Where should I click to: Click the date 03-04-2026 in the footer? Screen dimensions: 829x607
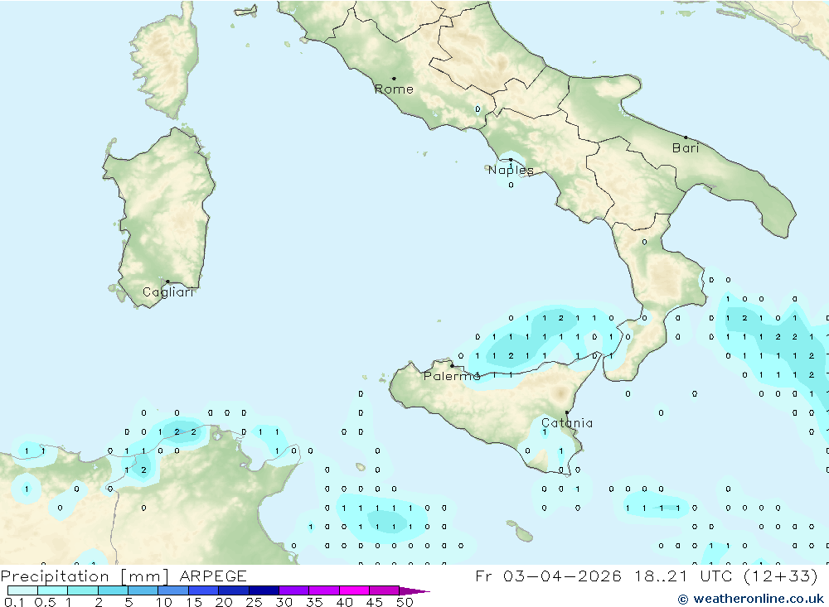click(562, 576)
